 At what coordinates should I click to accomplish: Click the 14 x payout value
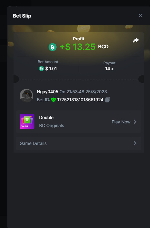coord(109,69)
